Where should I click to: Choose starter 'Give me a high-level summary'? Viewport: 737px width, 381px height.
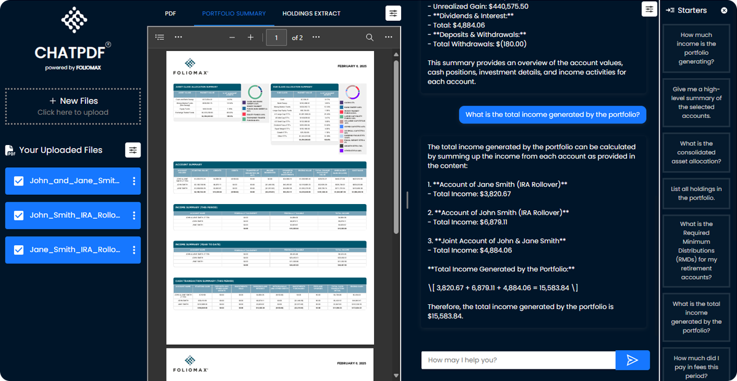[696, 103]
